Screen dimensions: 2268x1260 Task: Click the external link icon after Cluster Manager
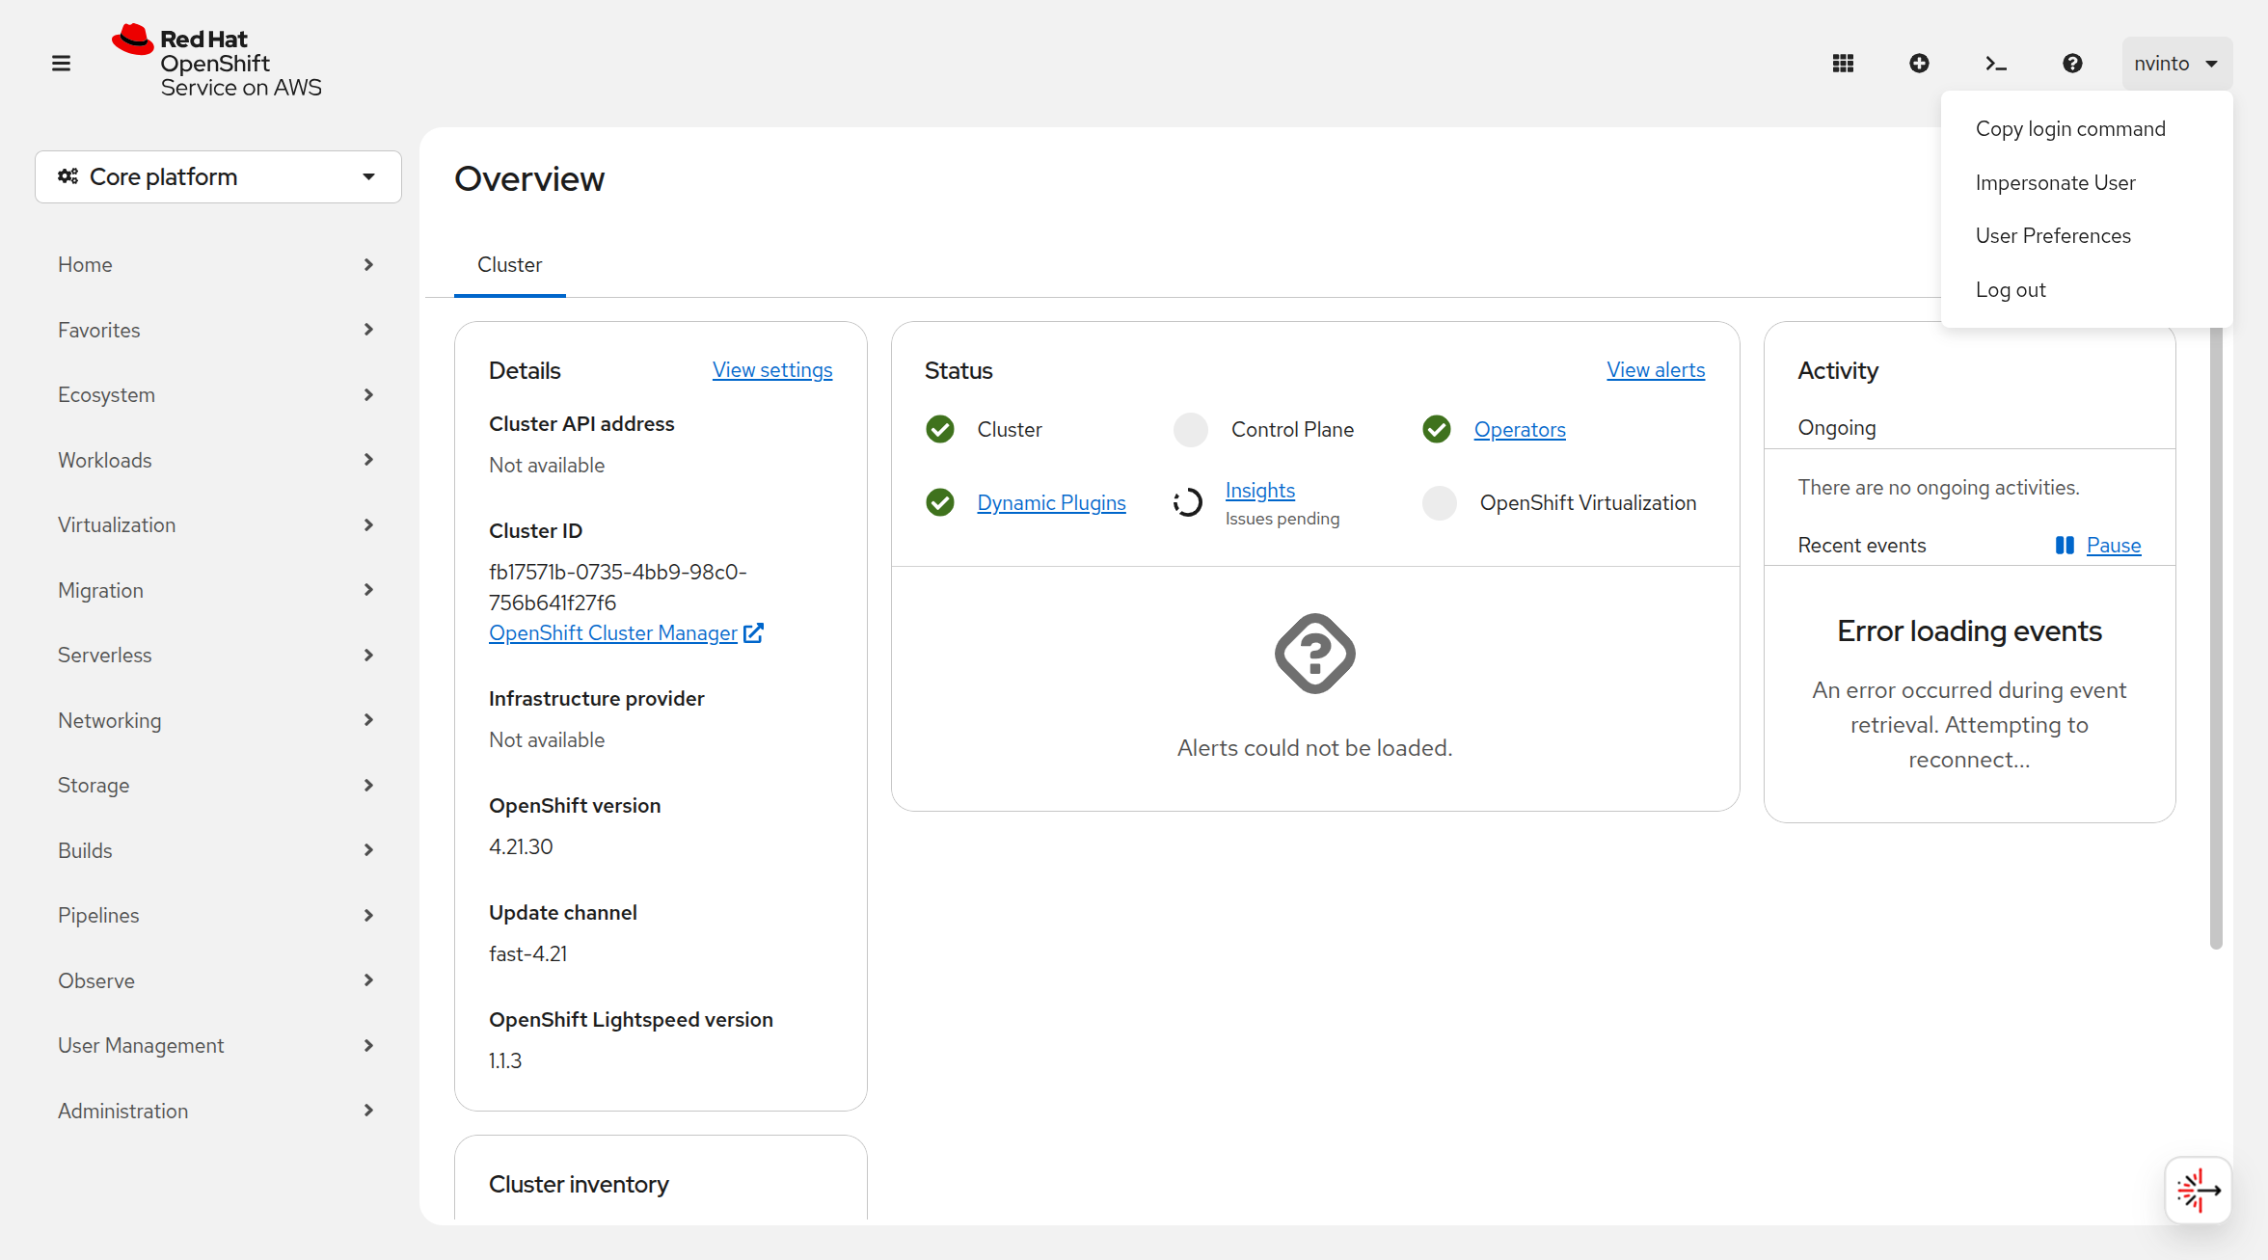pos(754,633)
